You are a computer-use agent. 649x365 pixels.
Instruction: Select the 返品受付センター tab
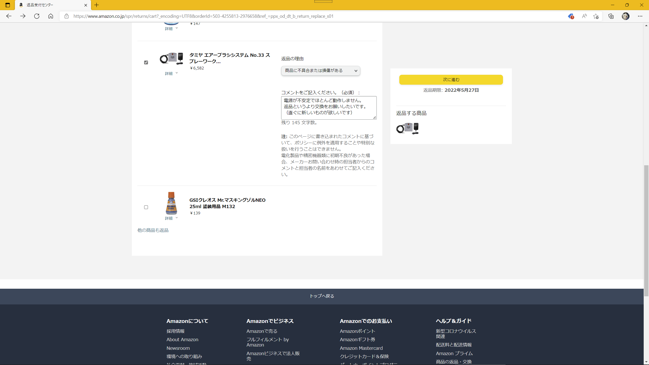click(53, 5)
